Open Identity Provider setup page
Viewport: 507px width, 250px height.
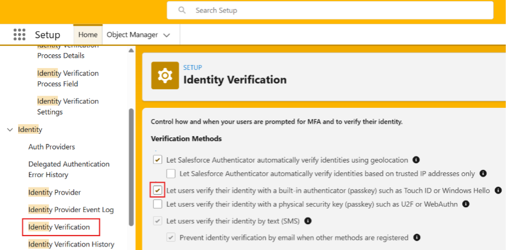click(55, 192)
